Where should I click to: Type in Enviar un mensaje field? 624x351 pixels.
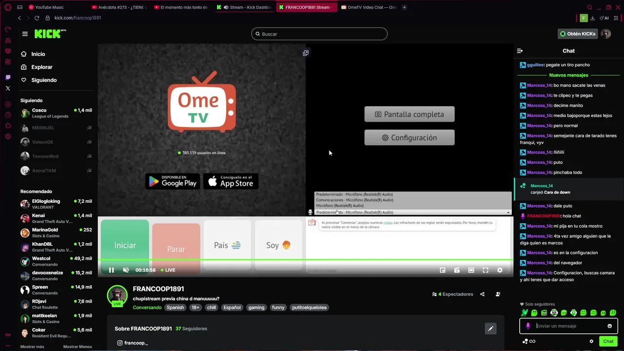569,326
